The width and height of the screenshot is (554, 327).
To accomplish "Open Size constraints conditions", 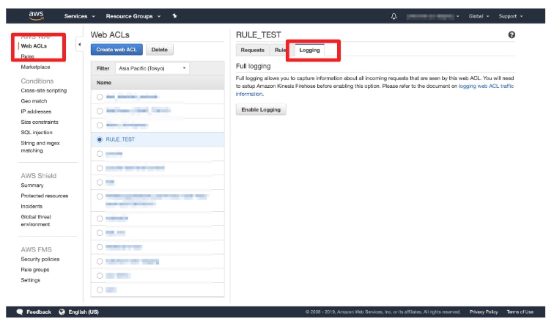I will tap(40, 122).
